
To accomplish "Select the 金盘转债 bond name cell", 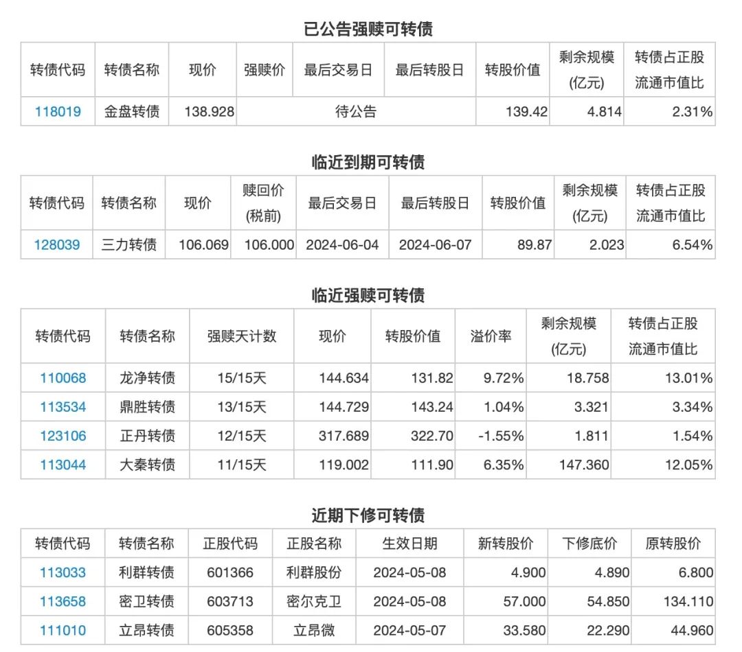I will pyautogui.click(x=131, y=110).
